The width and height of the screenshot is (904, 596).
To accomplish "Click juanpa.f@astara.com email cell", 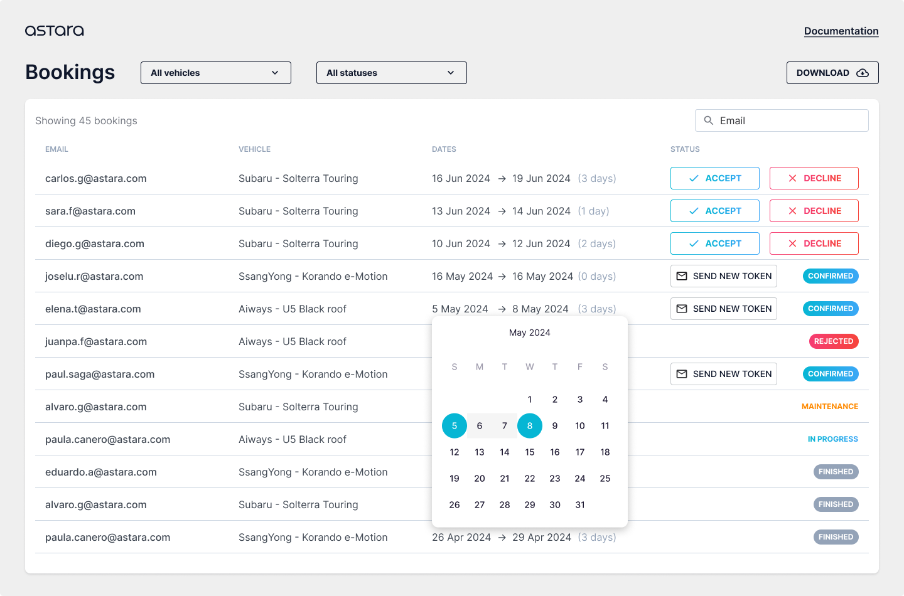I will [96, 341].
